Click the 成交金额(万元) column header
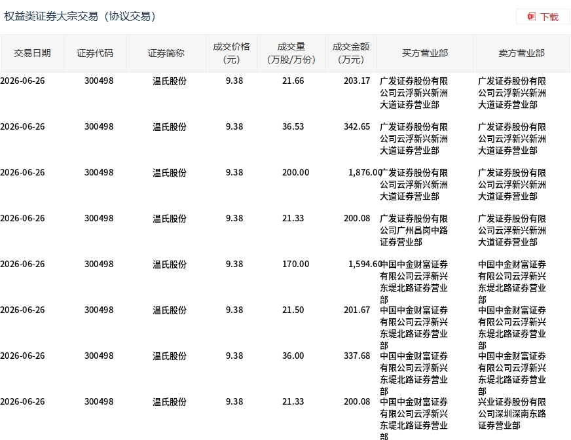Image resolution: width=571 pixels, height=440 pixels. click(351, 53)
